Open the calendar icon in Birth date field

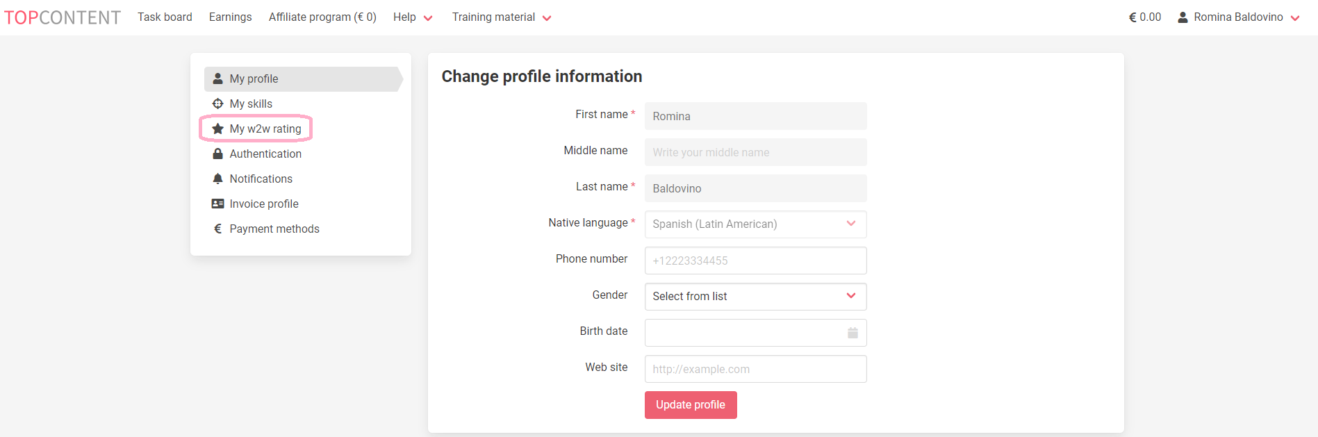coord(852,333)
